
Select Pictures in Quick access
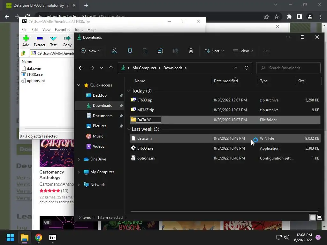coord(100,126)
